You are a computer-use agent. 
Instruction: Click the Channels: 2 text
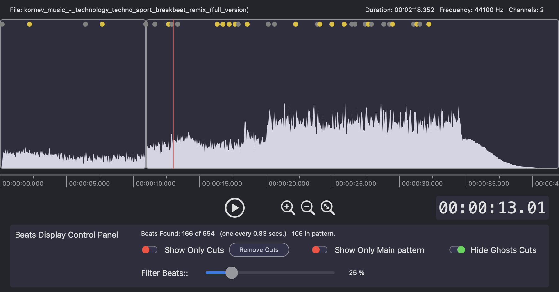click(x=526, y=10)
